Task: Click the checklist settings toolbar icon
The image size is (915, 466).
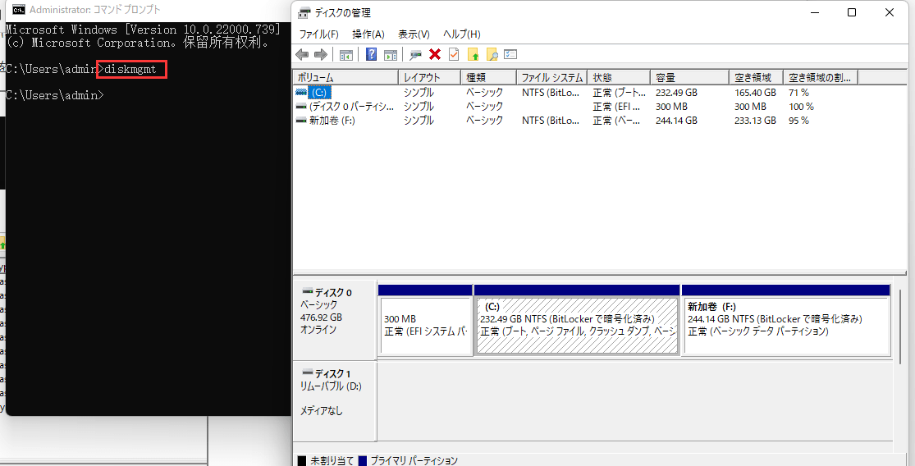Action: click(x=510, y=55)
